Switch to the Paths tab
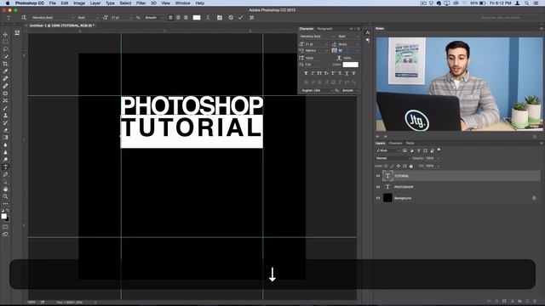The height and width of the screenshot is (306, 545). click(x=410, y=144)
